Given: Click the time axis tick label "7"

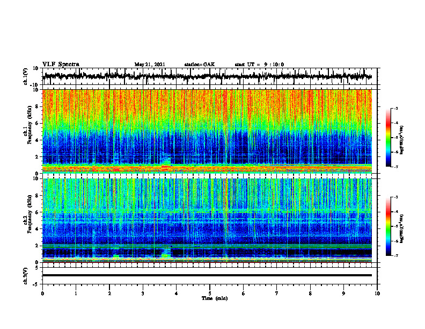Looking at the screenshot, I should click(x=277, y=294).
